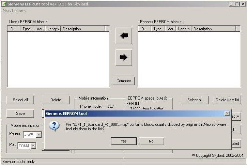Sort Phone's blocks by Description column
Screen dimensions: 247x165
(x=214, y=29)
